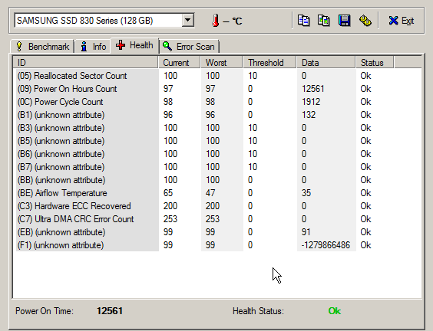433x331 pixels.
Task: Copy text to clipboard toolbar icon
Action: [x=304, y=21]
